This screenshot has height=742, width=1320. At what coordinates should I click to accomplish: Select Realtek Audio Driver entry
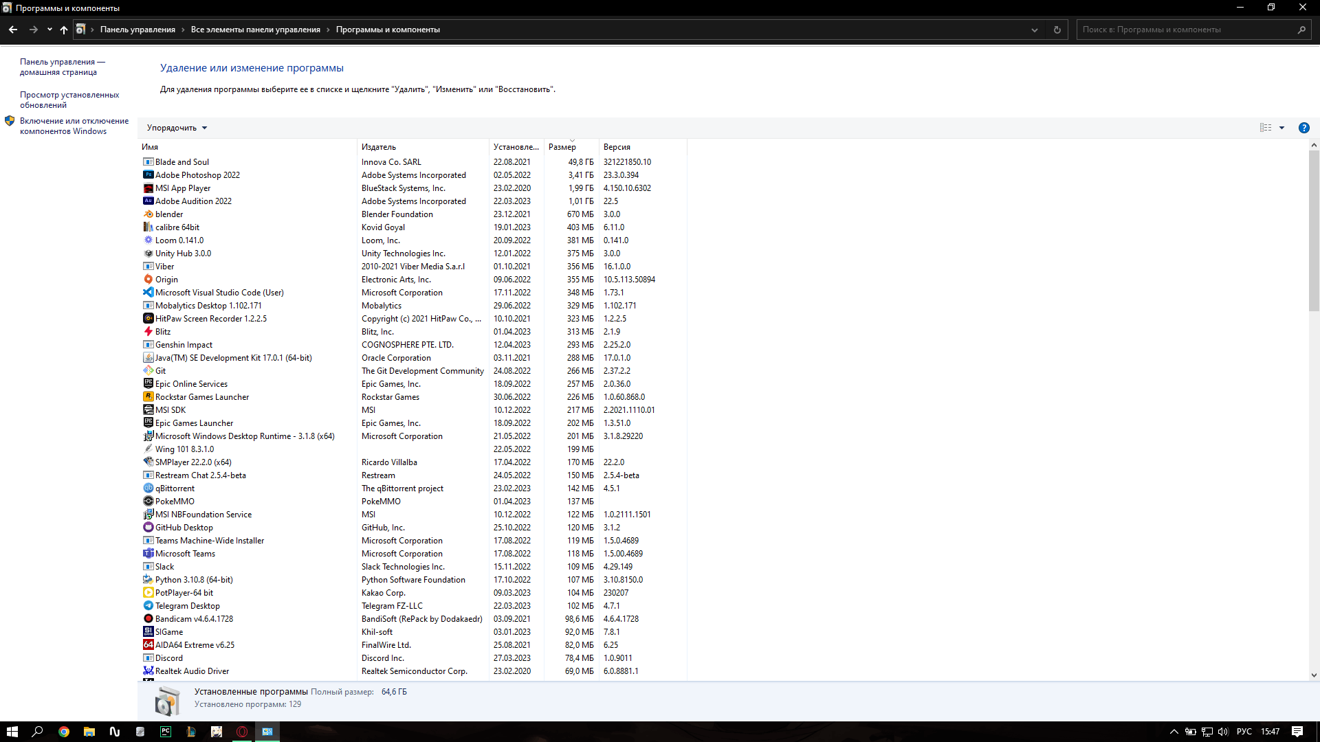(412, 671)
